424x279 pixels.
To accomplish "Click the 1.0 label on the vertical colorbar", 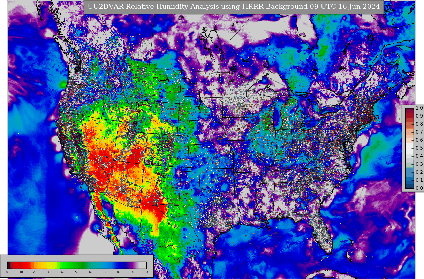I will [419, 108].
